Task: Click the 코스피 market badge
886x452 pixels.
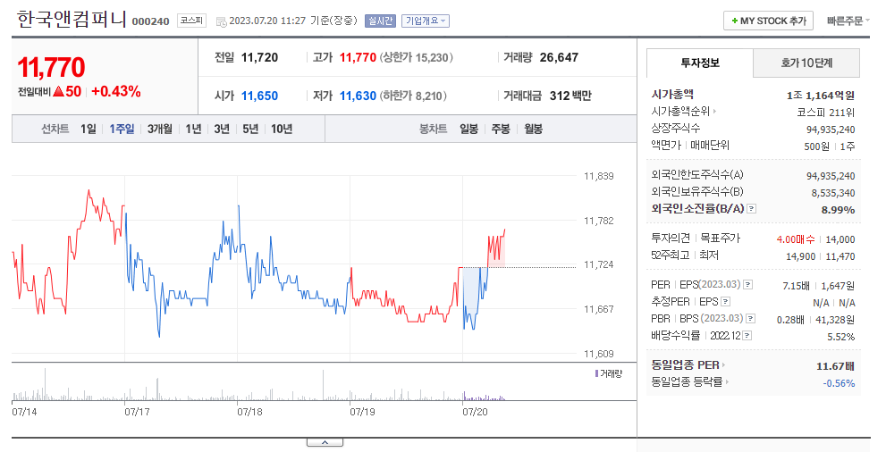Action: [x=191, y=21]
